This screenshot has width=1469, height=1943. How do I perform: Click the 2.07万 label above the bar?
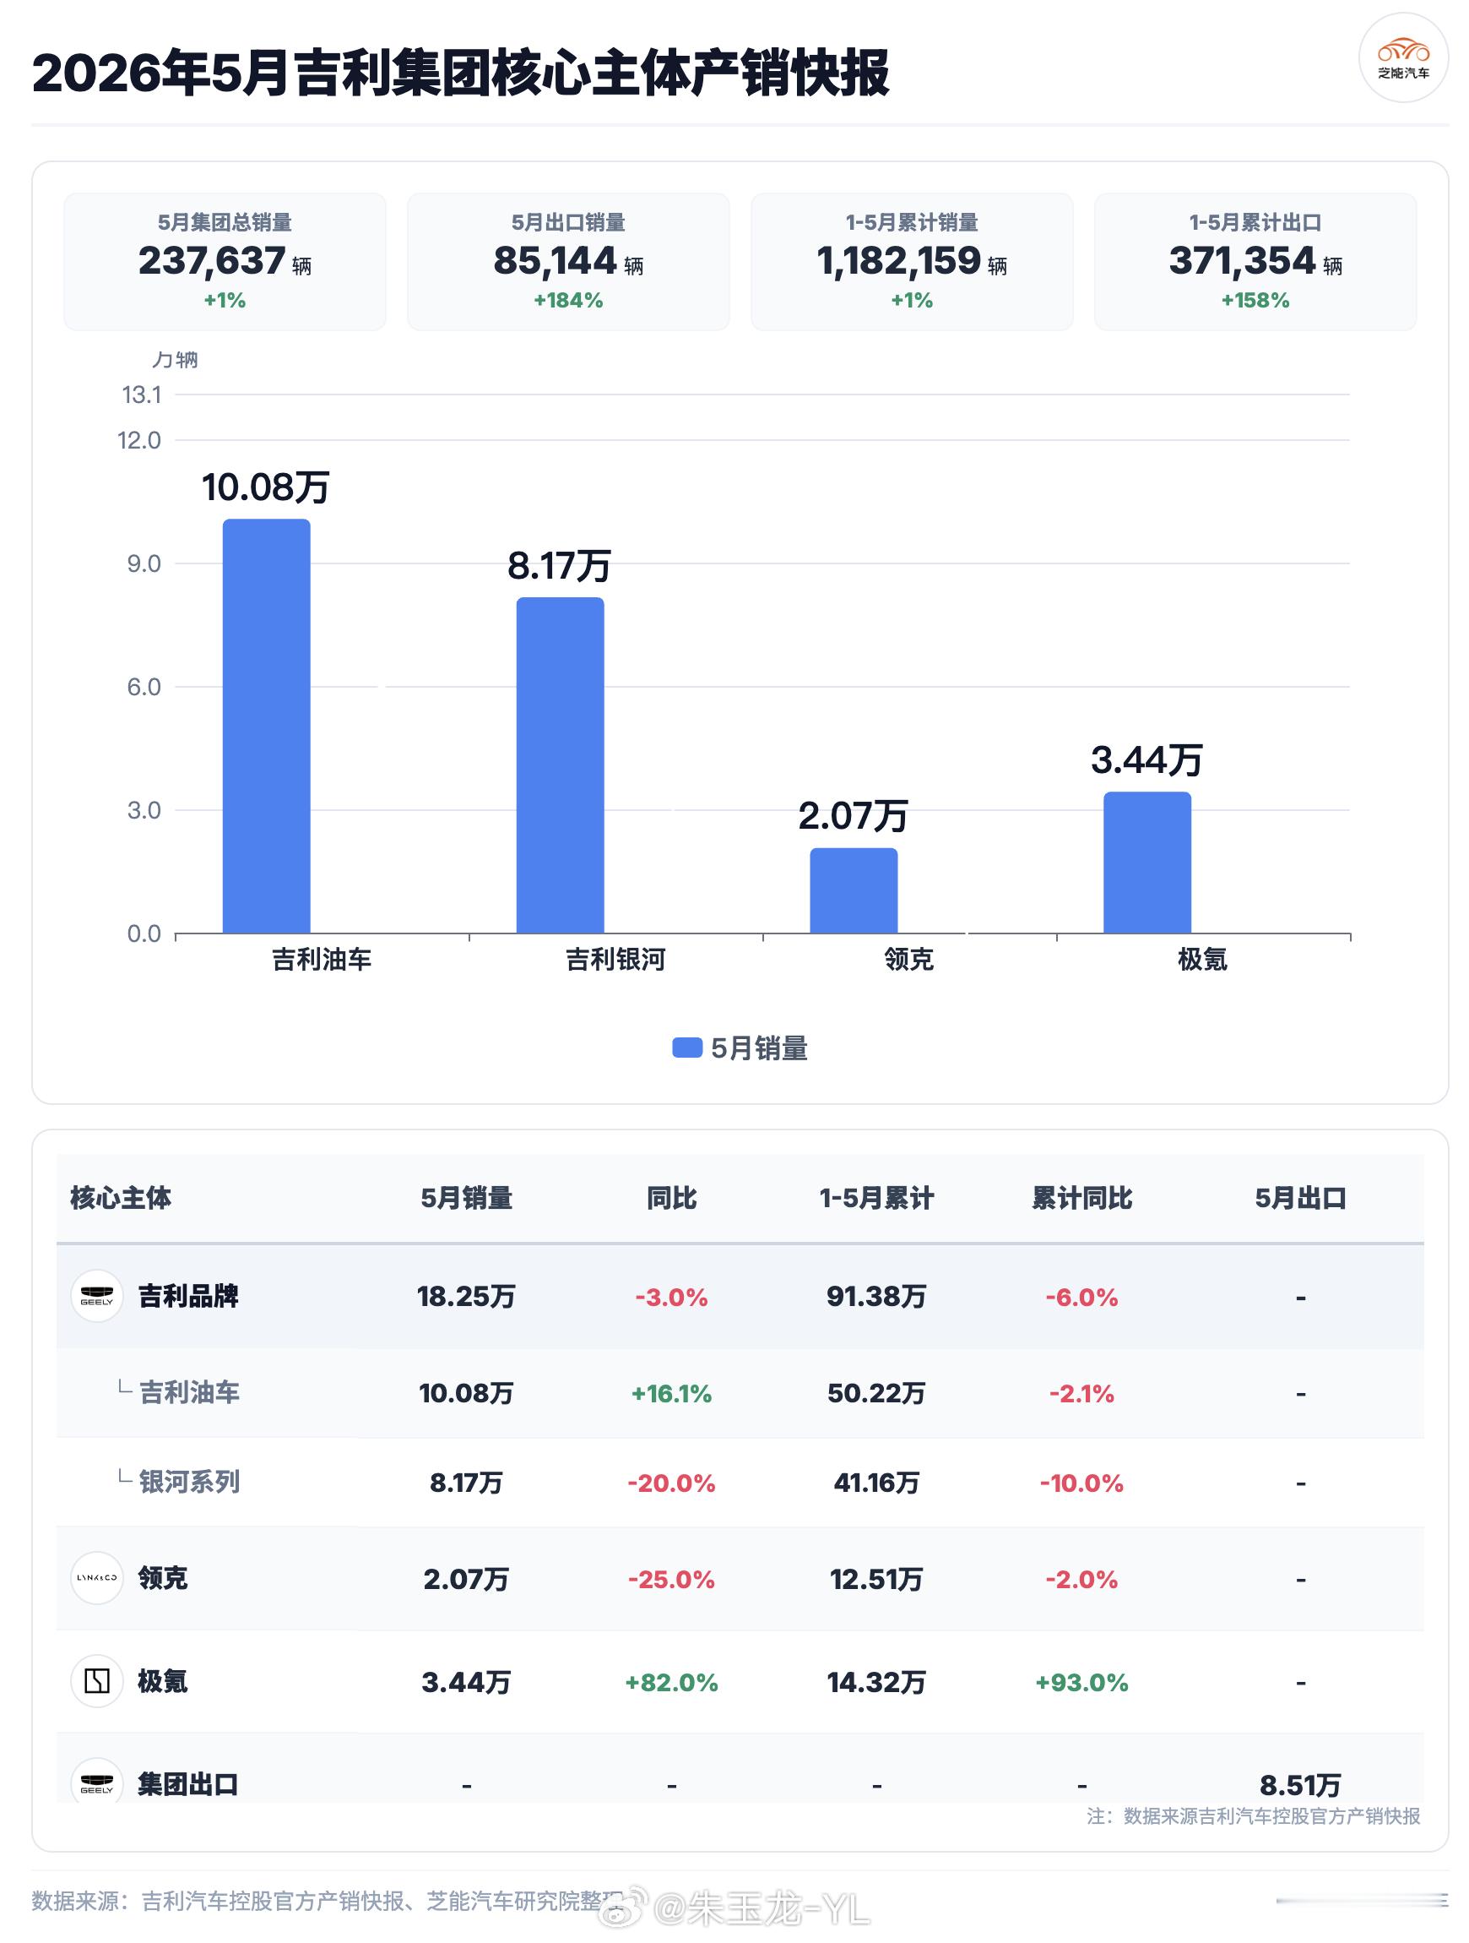[x=853, y=815]
